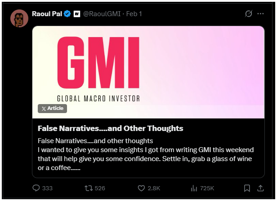View post analytics bar chart icon

(195, 188)
